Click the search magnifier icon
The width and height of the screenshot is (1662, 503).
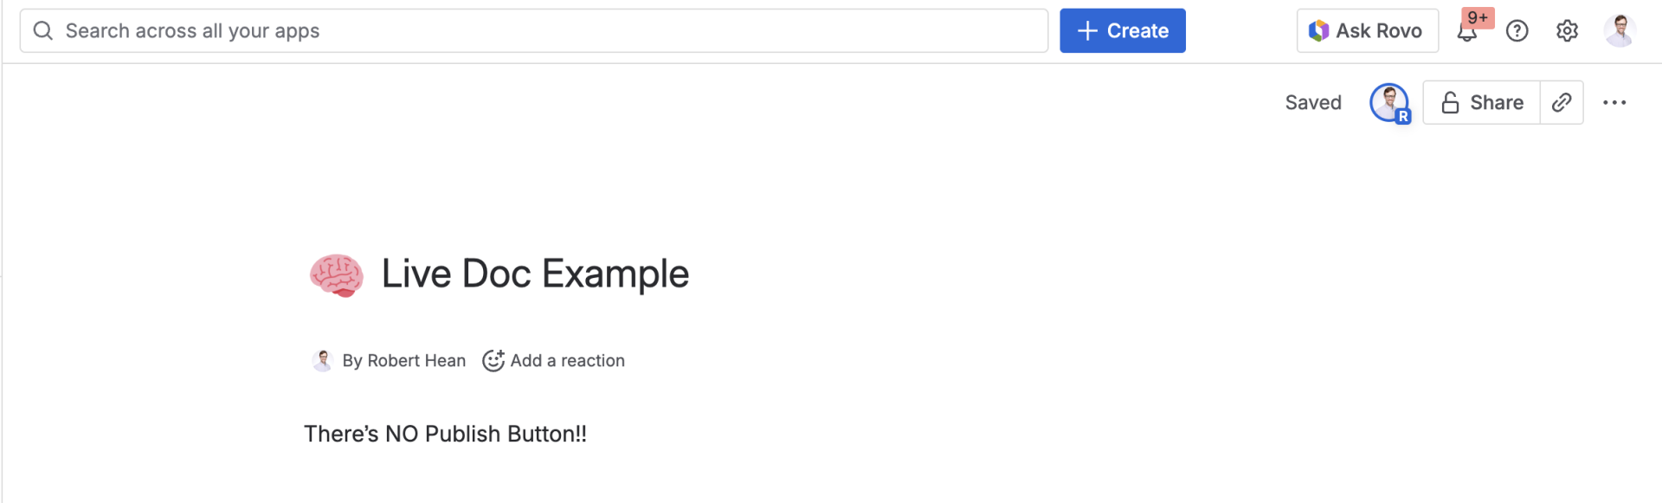[x=42, y=31]
